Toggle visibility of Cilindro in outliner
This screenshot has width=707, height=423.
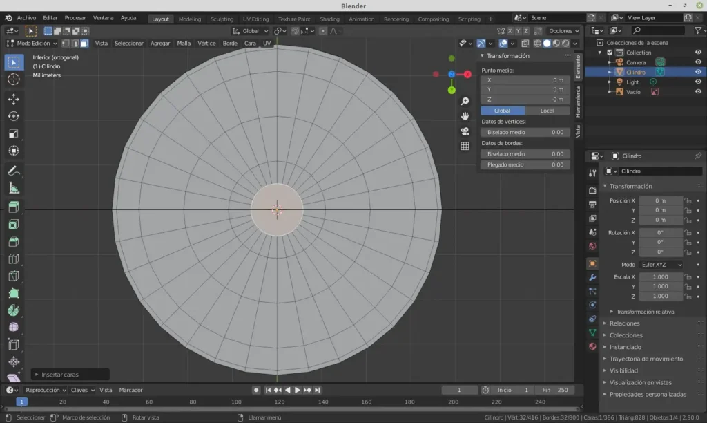pyautogui.click(x=698, y=72)
